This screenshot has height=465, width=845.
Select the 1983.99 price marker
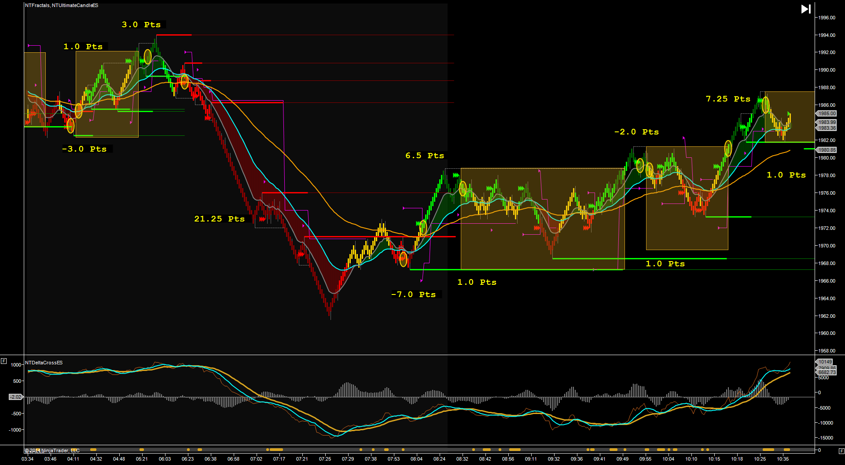point(827,122)
